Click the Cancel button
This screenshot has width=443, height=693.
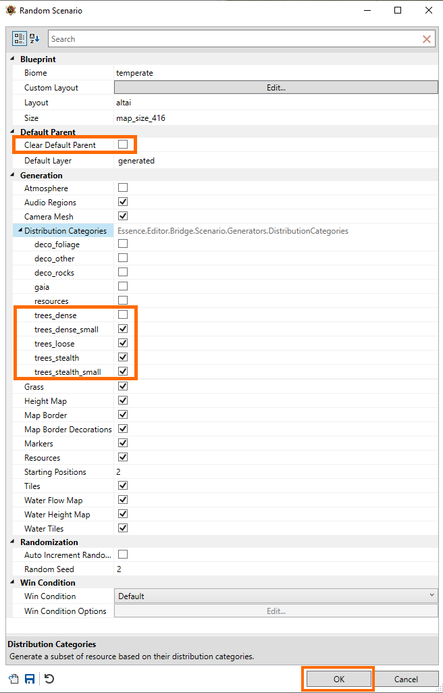point(406,679)
